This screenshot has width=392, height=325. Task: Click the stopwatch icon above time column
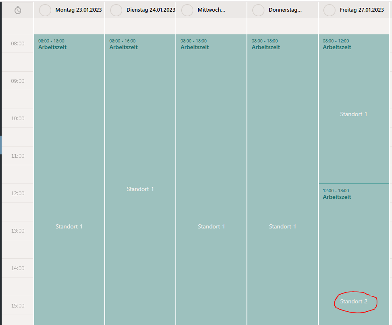[x=18, y=10]
